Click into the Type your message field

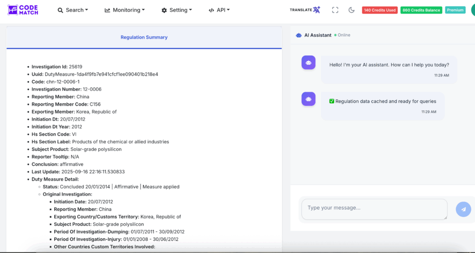pyautogui.click(x=373, y=208)
